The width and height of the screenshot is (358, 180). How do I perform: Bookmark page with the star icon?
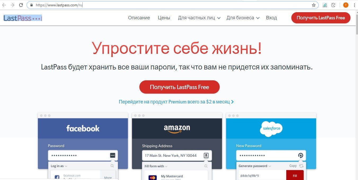click(x=314, y=5)
